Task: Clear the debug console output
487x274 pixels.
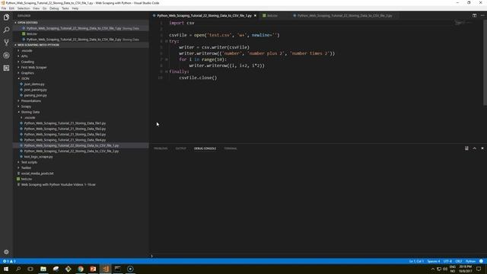Action: (466, 148)
